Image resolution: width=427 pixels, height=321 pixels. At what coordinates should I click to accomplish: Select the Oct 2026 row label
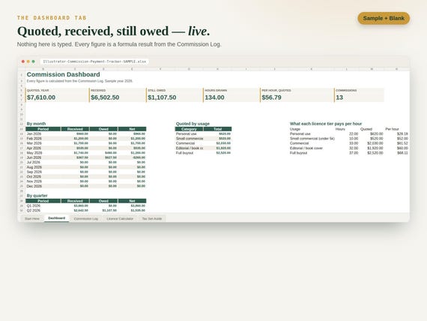34,177
